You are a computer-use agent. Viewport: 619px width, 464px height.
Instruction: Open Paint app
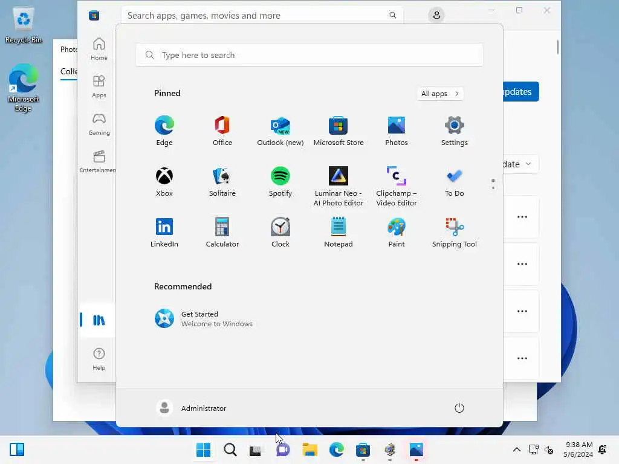pyautogui.click(x=397, y=233)
